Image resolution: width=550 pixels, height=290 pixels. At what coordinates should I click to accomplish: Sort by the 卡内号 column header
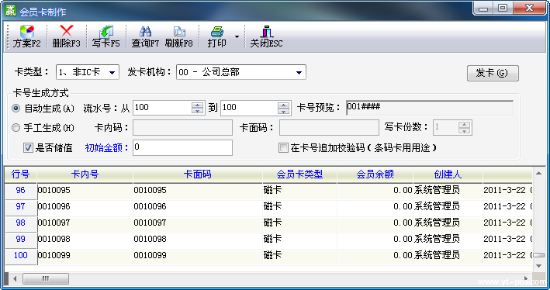[85, 174]
